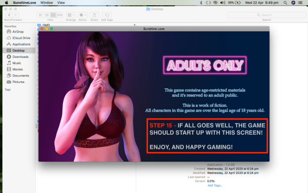Screen dimensions: 308x193
Task: Open the Pictures folder in sidebar
Action: click(19, 82)
